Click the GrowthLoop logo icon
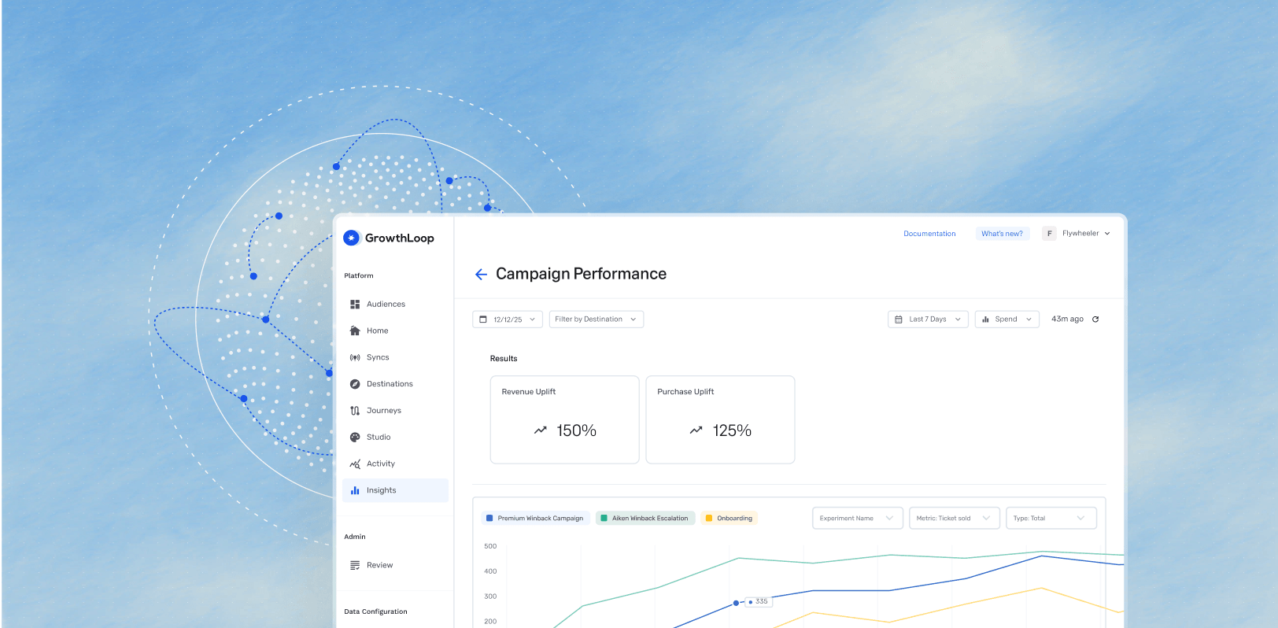The image size is (1278, 628). point(352,238)
